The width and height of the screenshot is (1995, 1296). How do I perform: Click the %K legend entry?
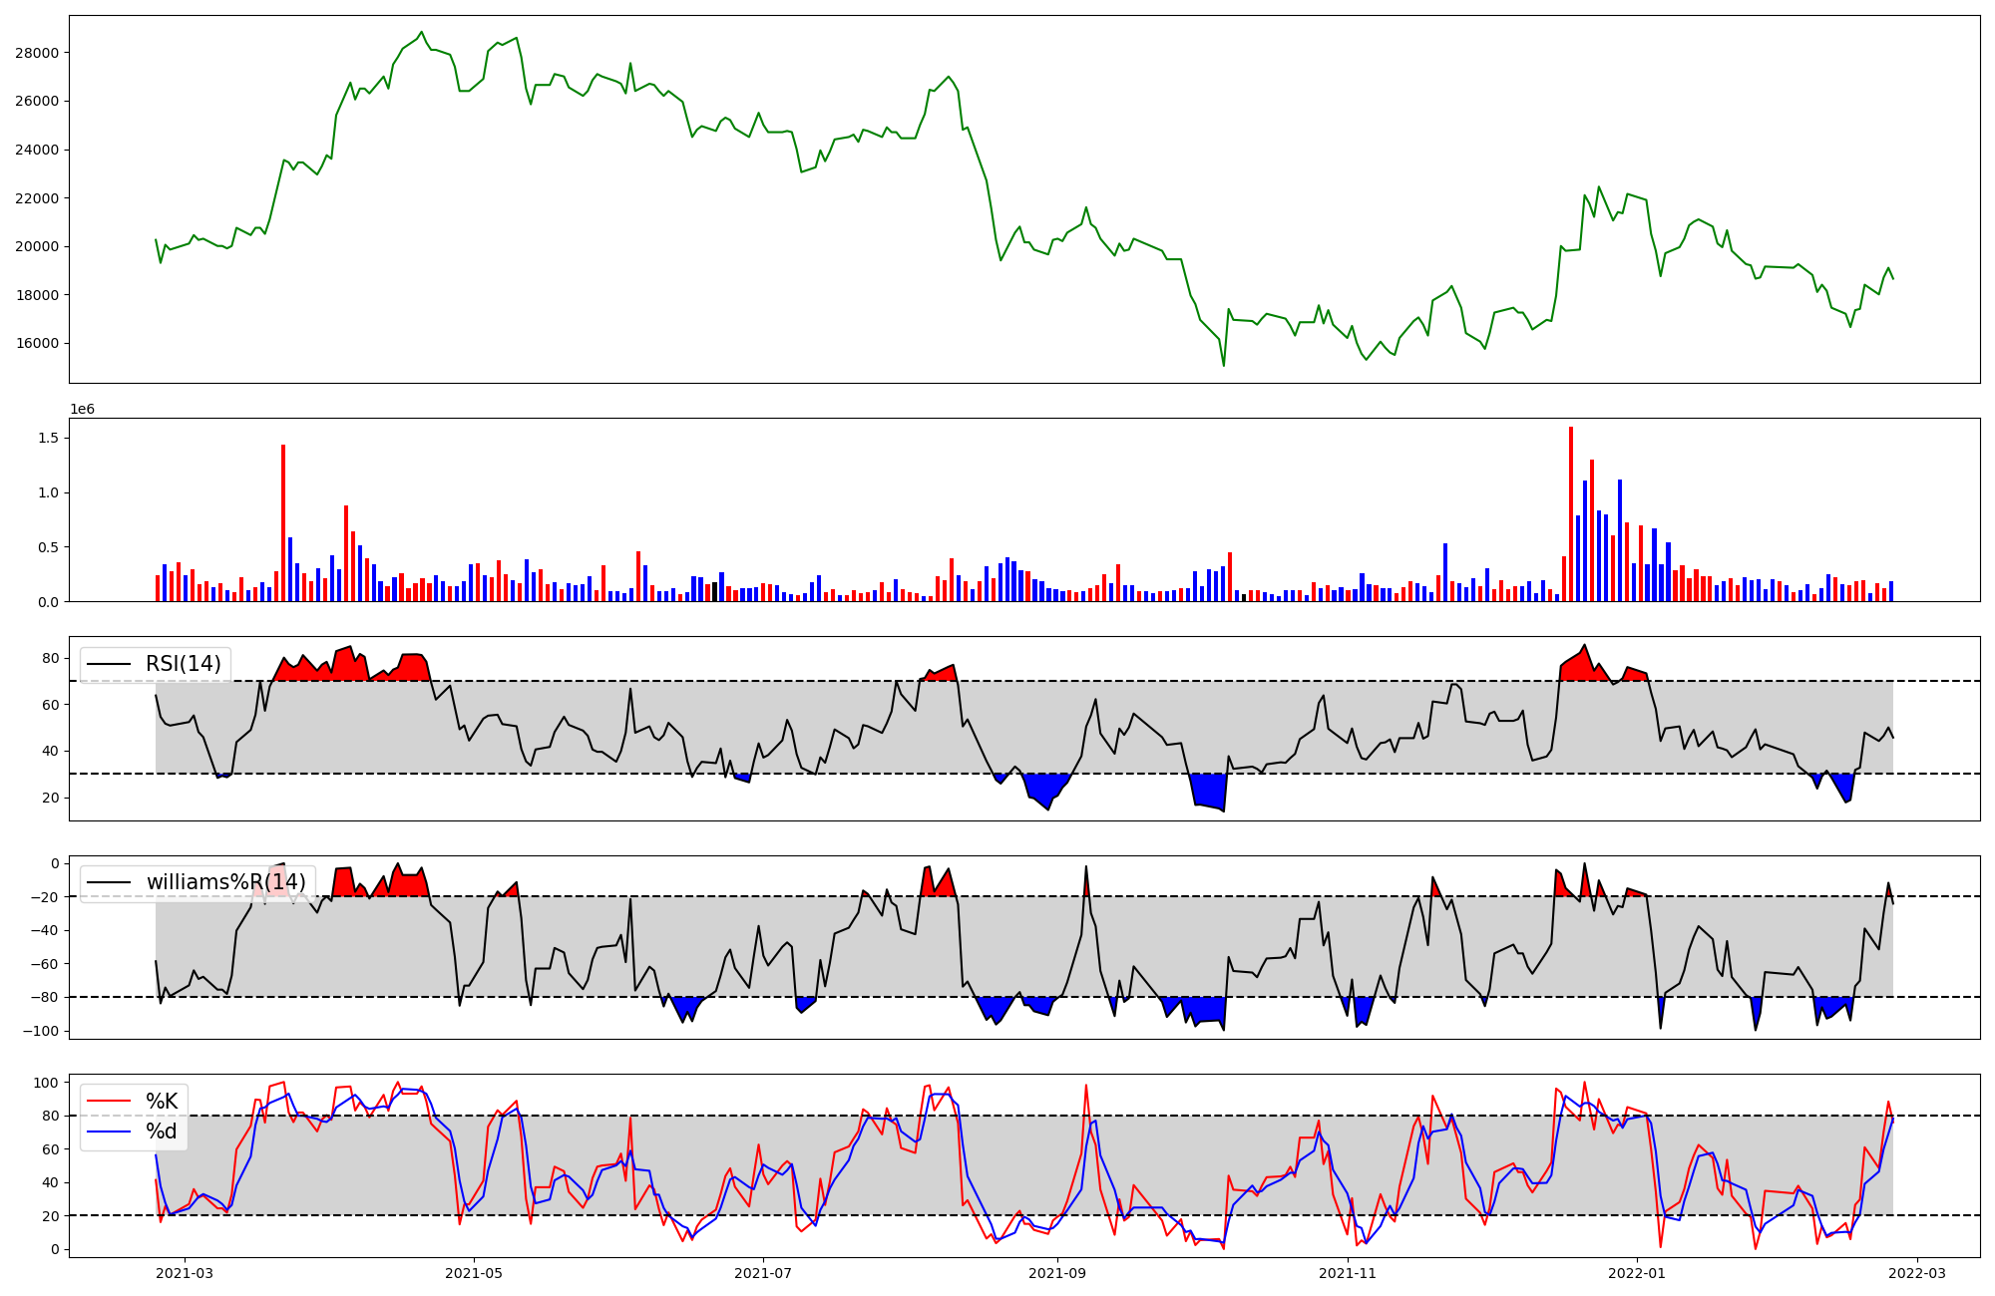(x=162, y=1101)
